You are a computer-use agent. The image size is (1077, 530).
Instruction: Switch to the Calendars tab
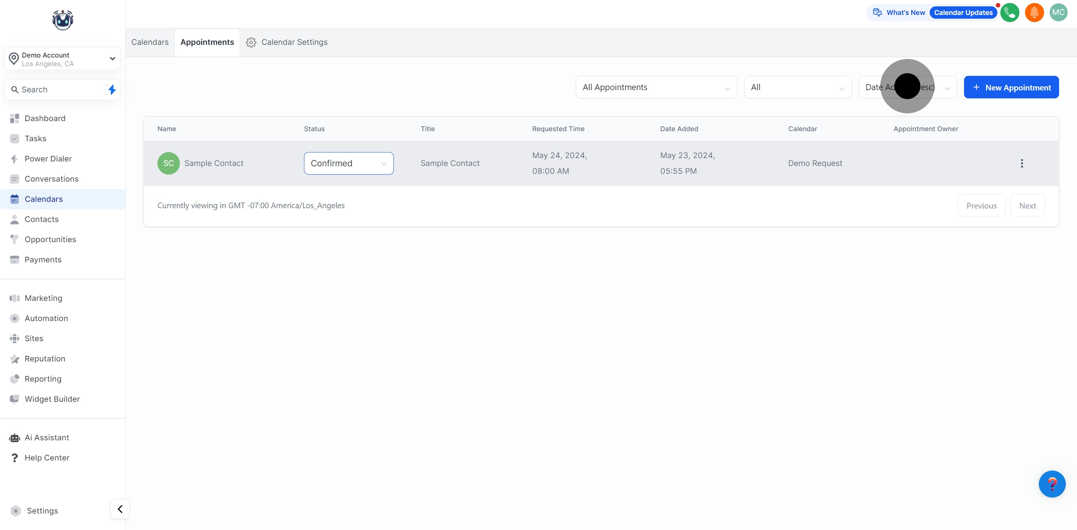[150, 42]
